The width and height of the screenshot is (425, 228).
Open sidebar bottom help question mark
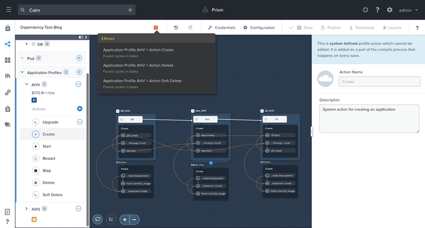pyautogui.click(x=7, y=222)
